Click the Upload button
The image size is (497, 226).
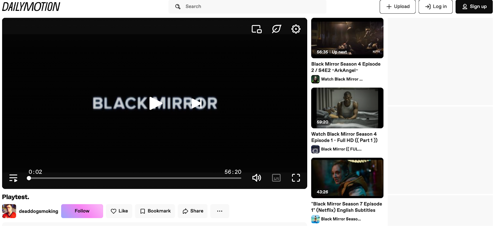click(398, 7)
